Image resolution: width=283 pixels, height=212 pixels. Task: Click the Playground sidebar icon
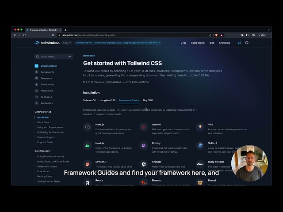point(36,91)
